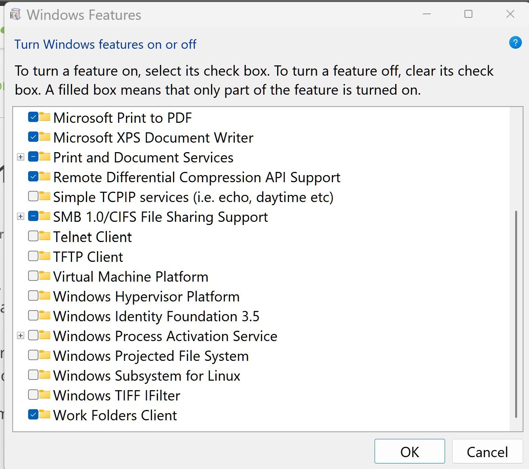Screen dimensions: 529x469
Task: Check Windows Process Activation Service checkbox
Action: [33, 335]
